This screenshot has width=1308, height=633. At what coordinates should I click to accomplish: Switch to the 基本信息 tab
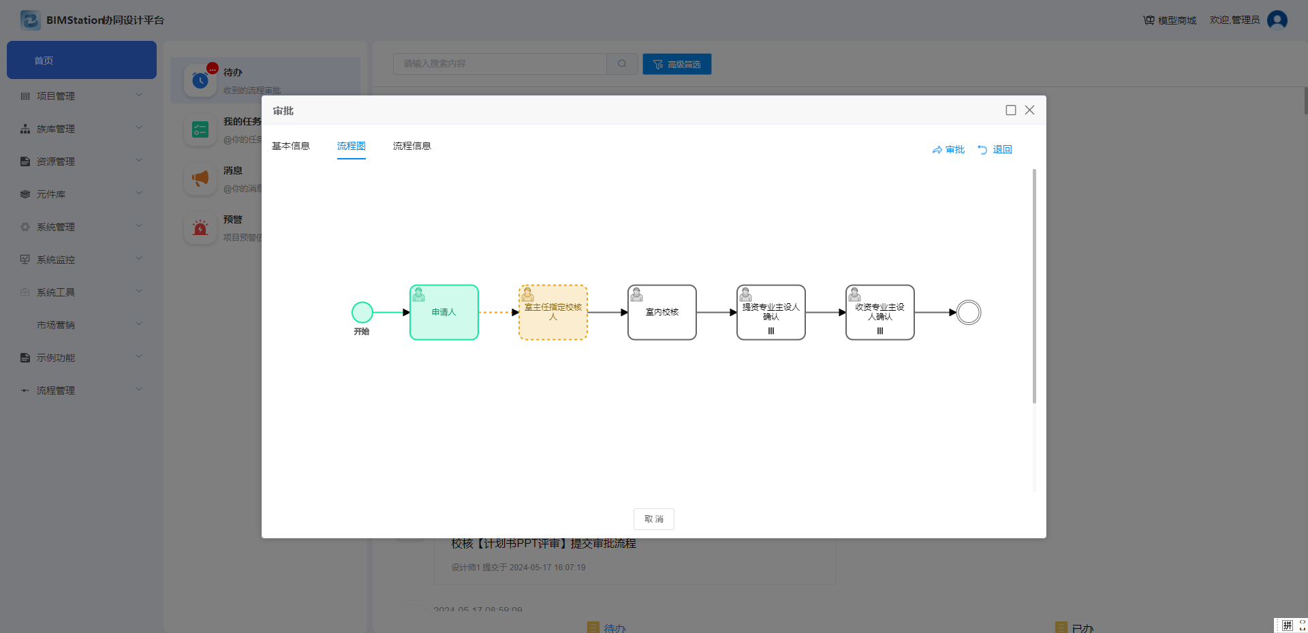pyautogui.click(x=291, y=146)
